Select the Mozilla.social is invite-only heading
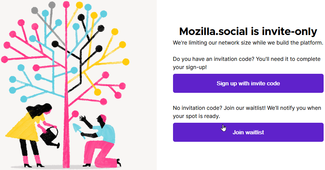This screenshot has width=325, height=170. [x=248, y=32]
